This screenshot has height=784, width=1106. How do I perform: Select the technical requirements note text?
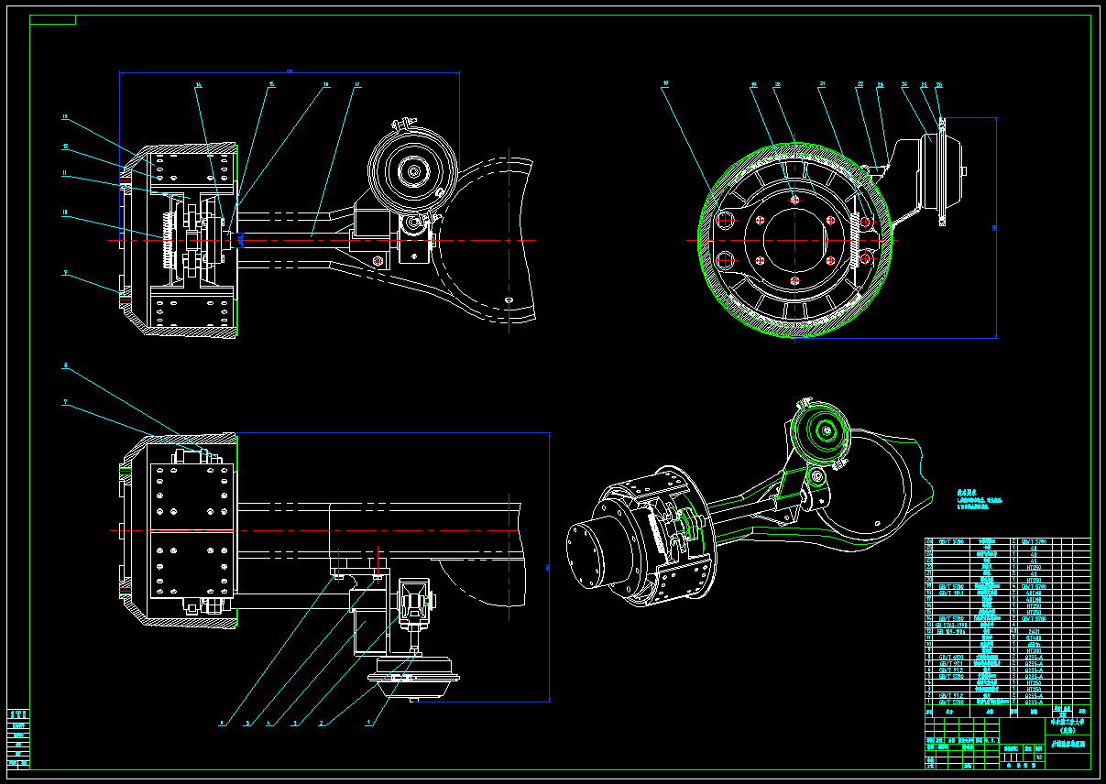click(x=980, y=499)
